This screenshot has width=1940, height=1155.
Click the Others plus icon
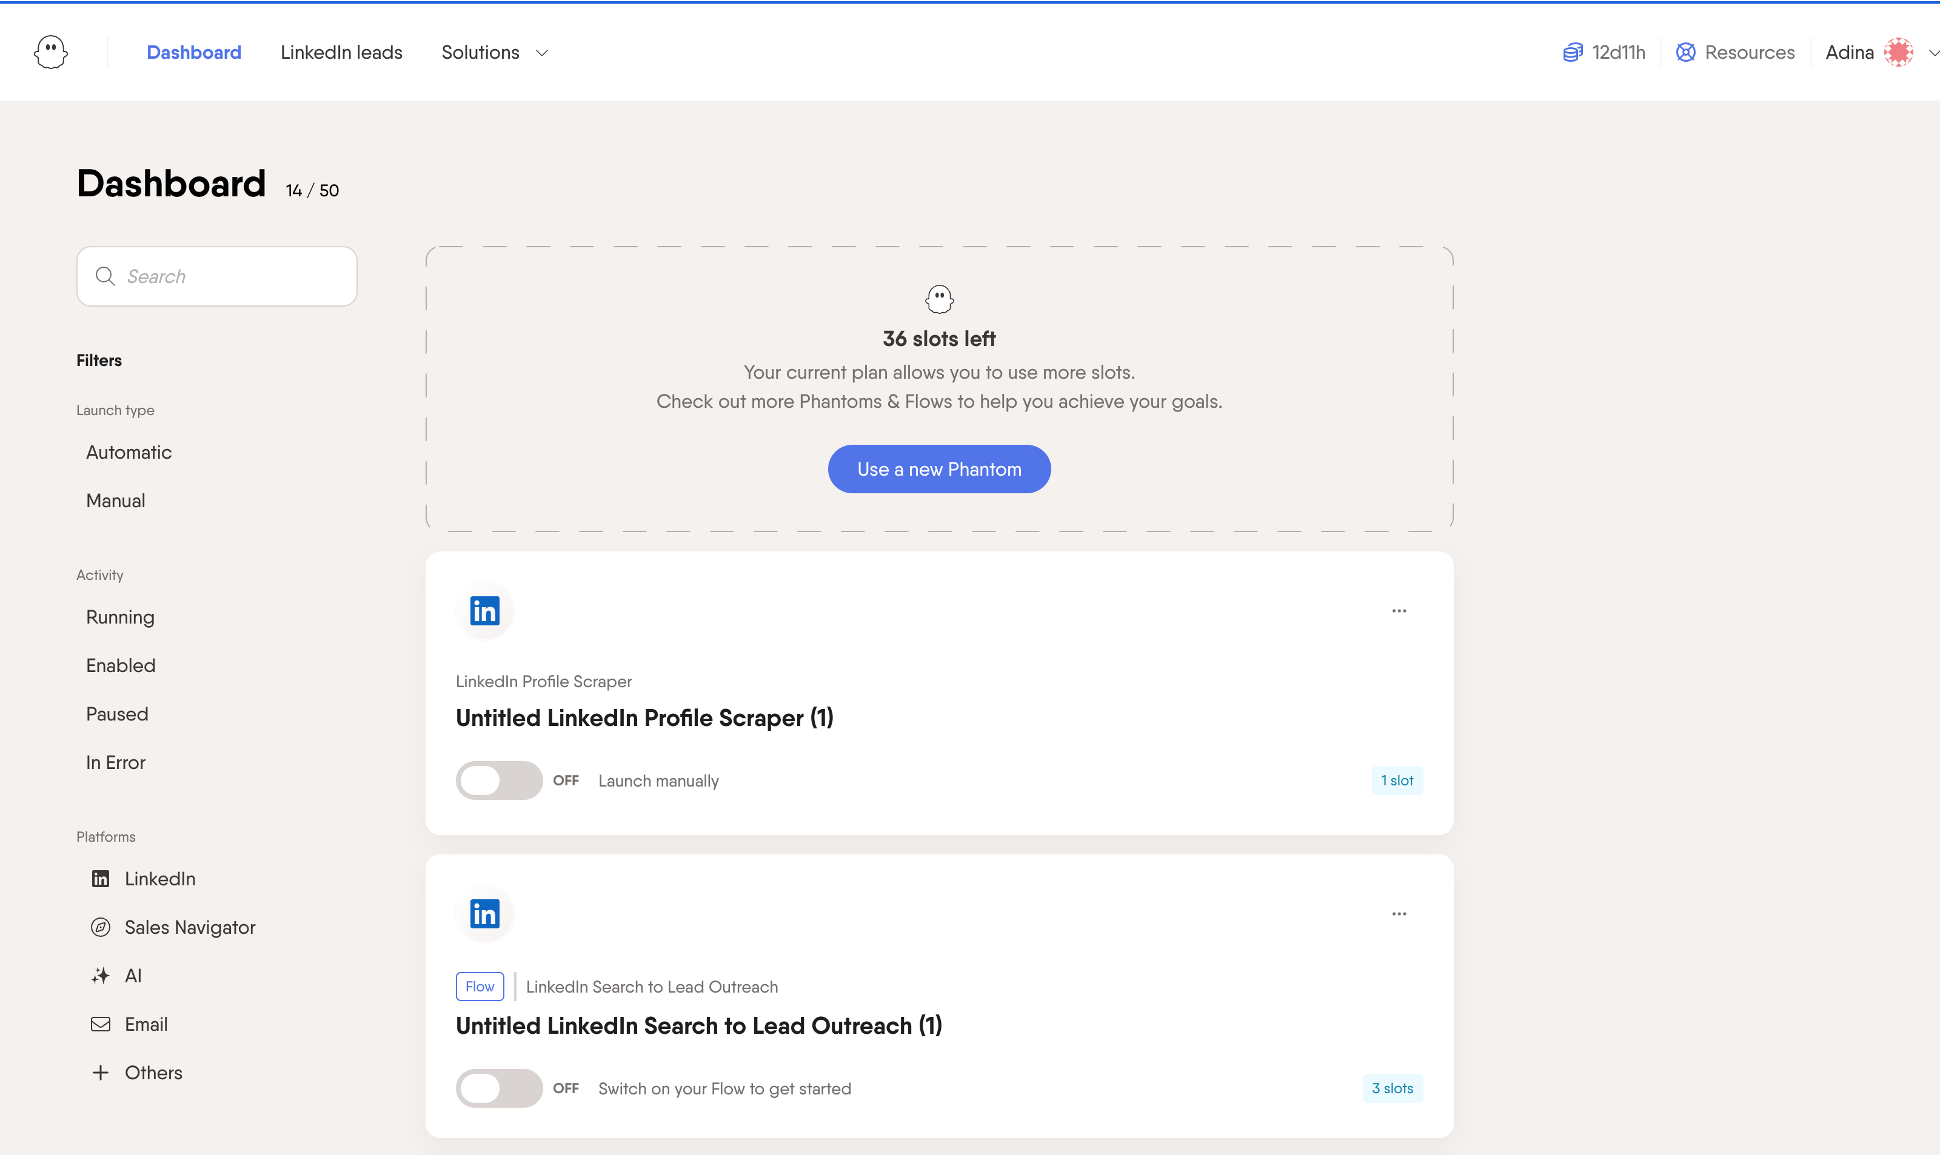pyautogui.click(x=101, y=1073)
